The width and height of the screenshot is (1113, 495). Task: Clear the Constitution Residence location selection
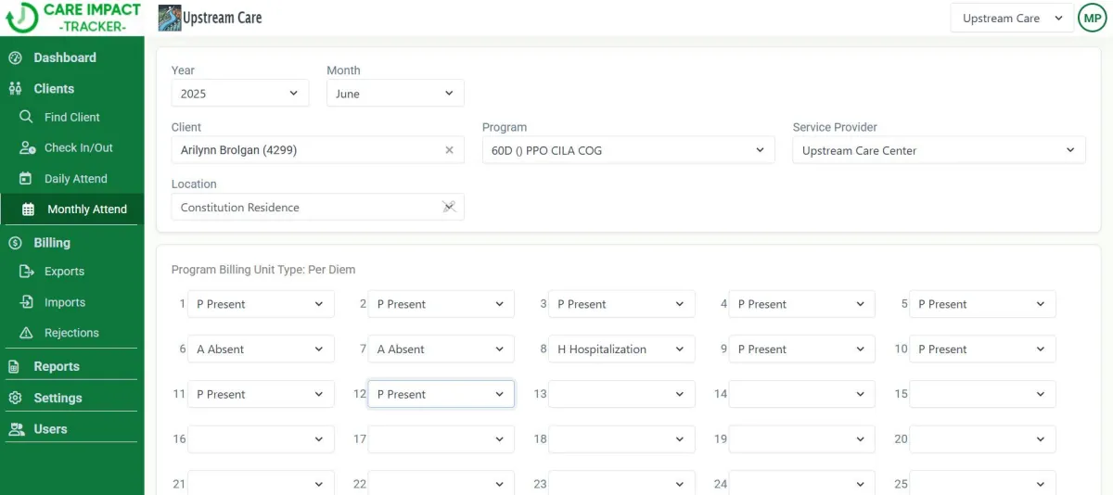[449, 207]
